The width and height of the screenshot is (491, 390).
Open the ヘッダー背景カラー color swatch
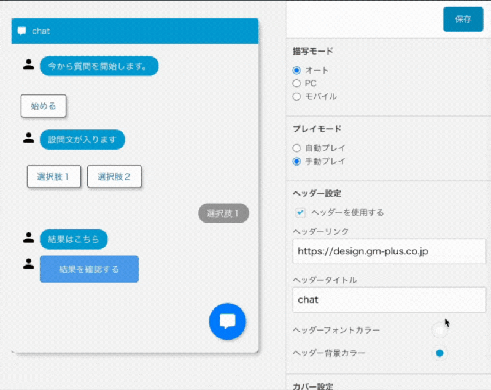(439, 353)
